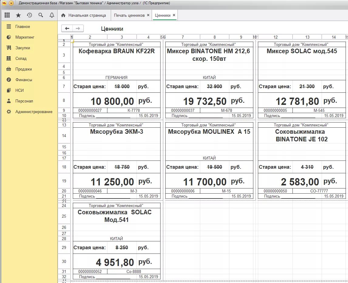Screen dimensions: 348x283
Task: Click the price 11 250,00
Action: tap(112, 182)
